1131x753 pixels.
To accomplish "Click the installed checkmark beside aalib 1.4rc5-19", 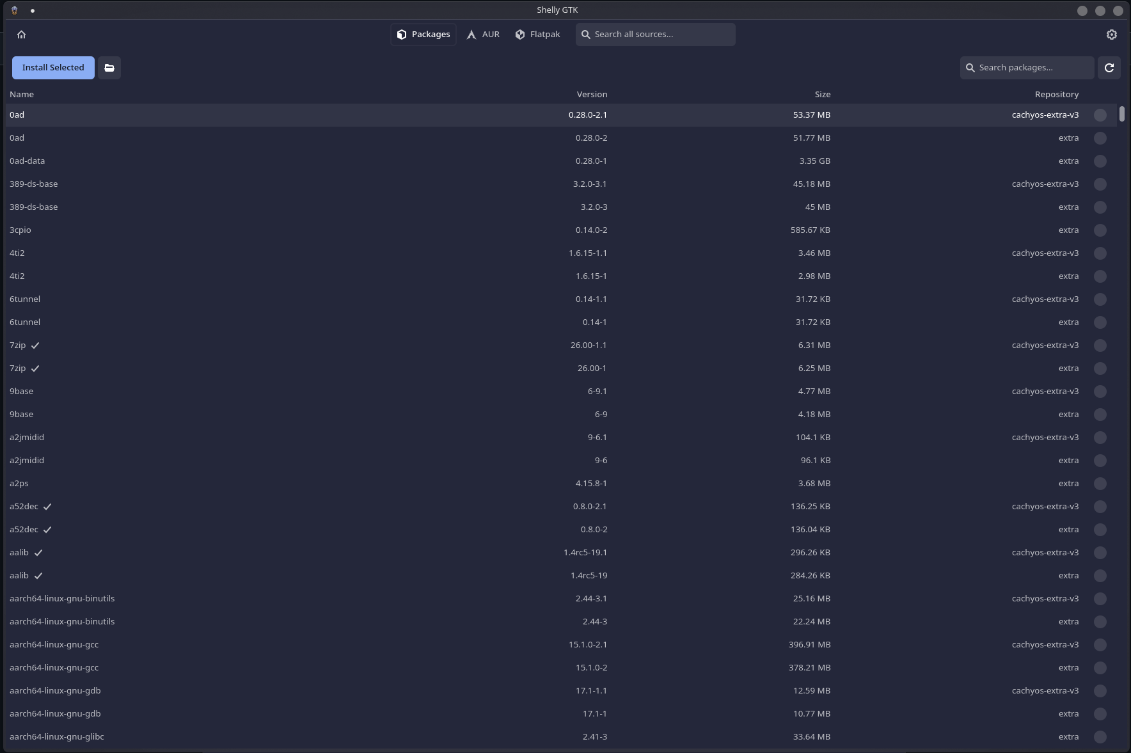I will tap(38, 576).
